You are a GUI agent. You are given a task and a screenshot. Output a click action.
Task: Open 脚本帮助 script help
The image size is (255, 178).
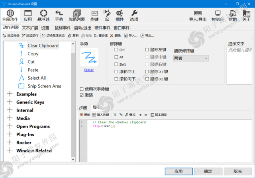[159, 115]
